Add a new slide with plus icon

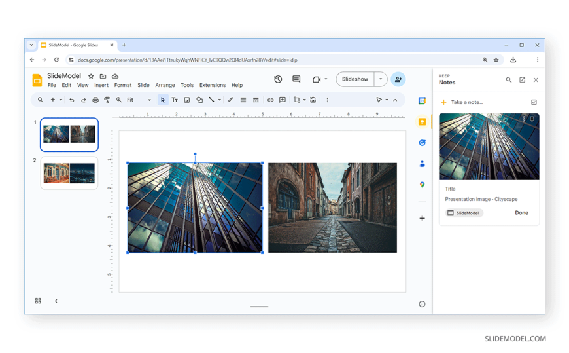[x=52, y=100]
